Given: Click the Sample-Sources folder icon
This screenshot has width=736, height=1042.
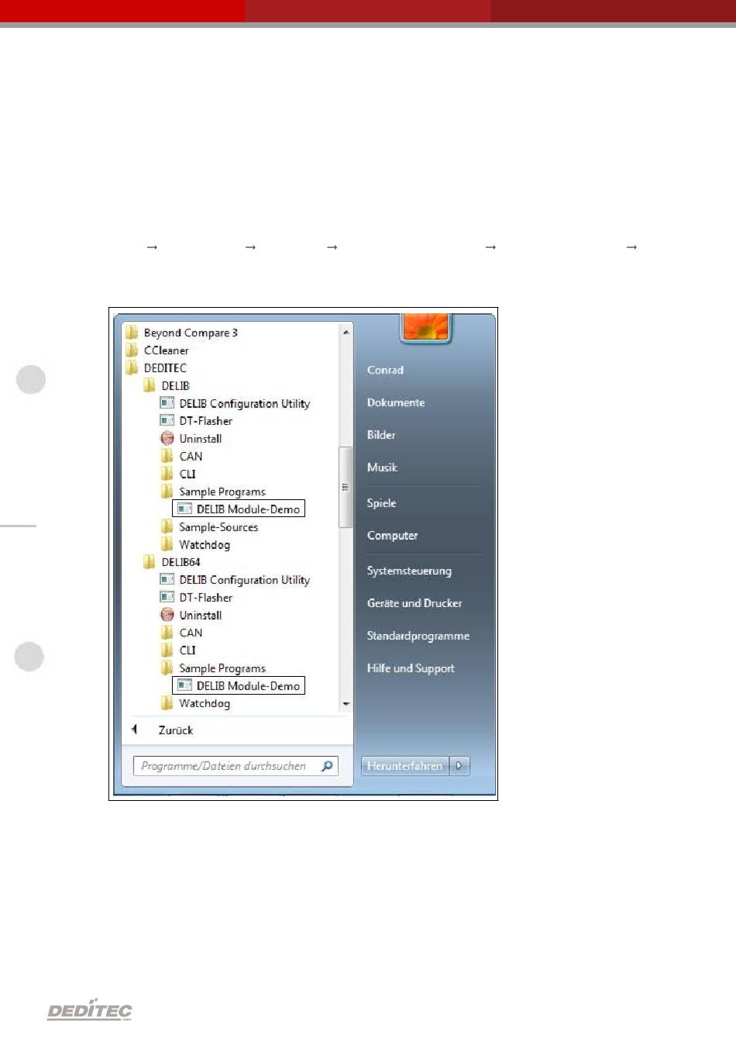Looking at the screenshot, I should point(167,526).
